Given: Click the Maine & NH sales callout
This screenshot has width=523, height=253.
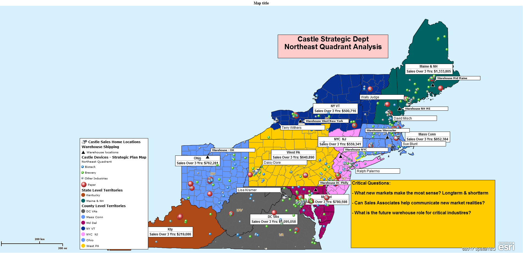Looking at the screenshot, I should [428, 69].
